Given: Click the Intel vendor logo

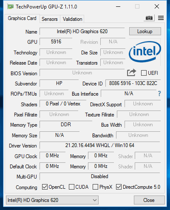Looking at the screenshot, I should click(145, 52).
